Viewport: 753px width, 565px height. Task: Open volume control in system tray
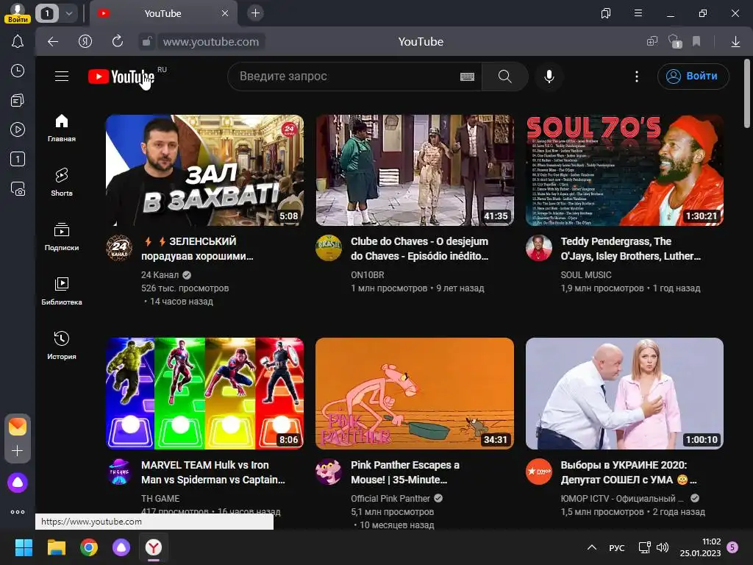[x=663, y=547]
